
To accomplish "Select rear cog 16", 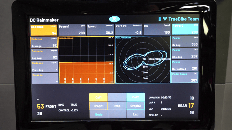I will [x=192, y=113].
